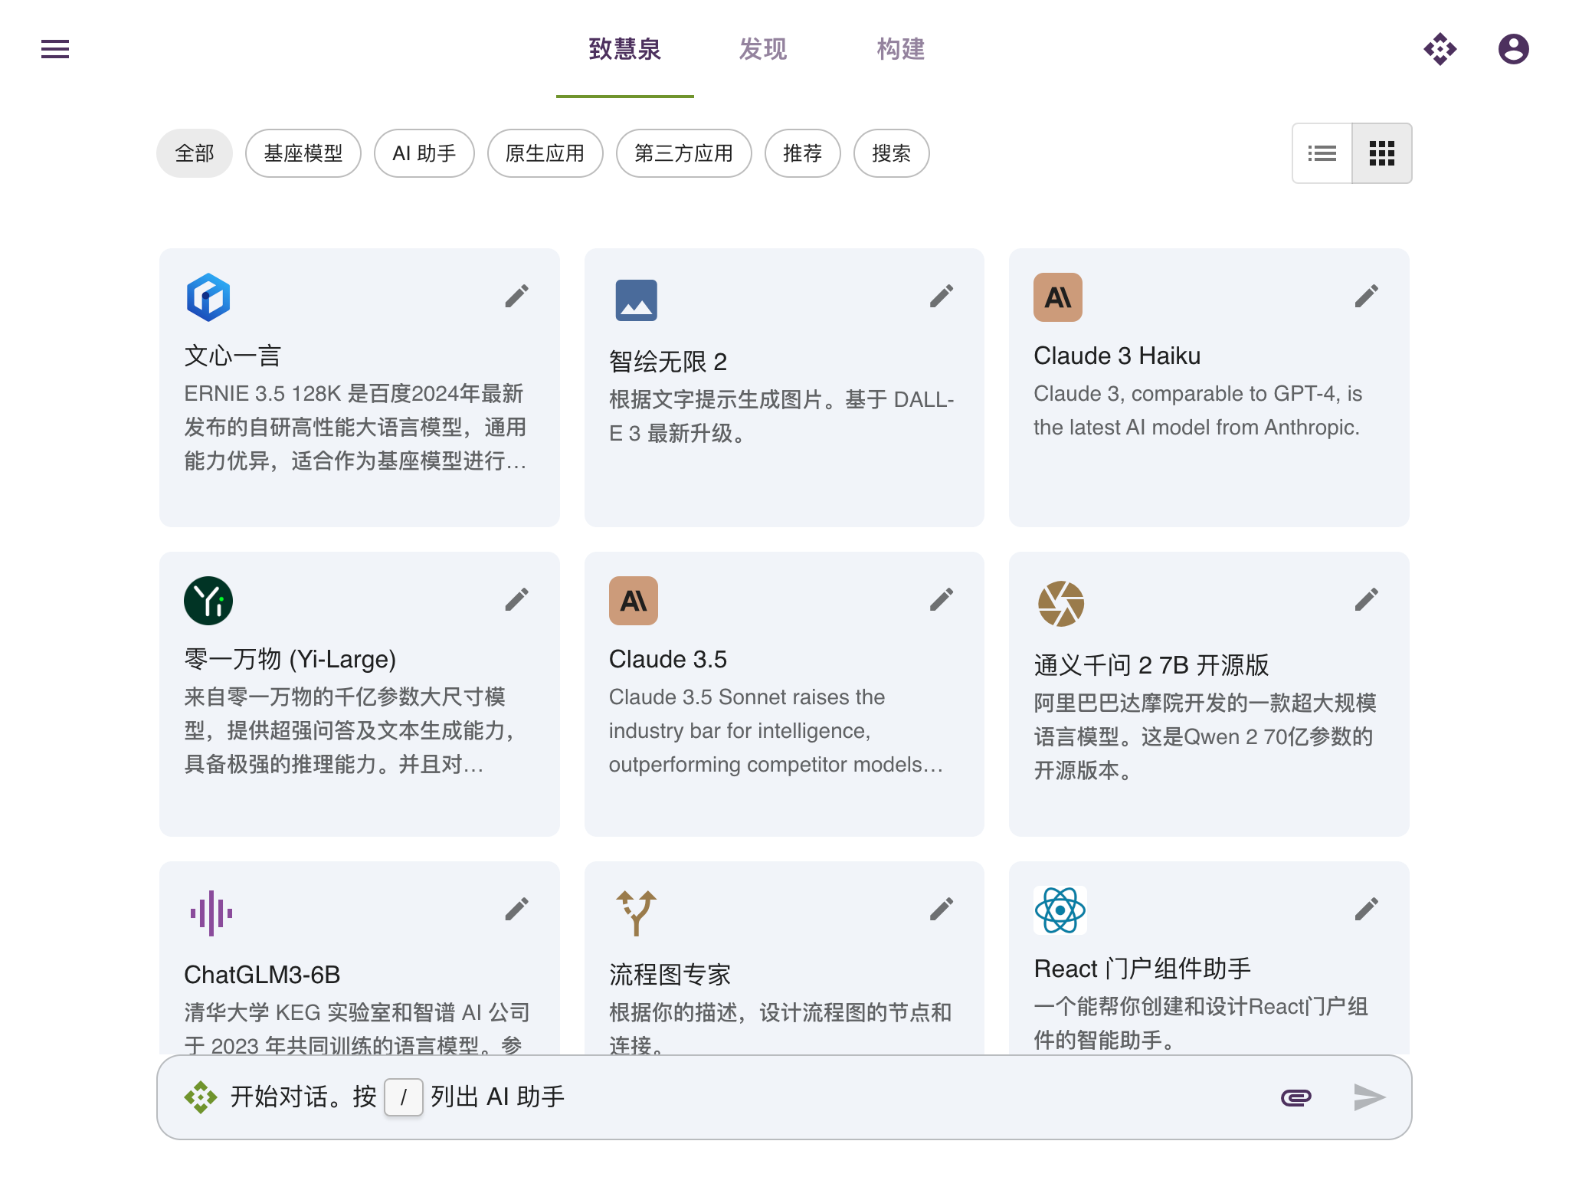Filter by 第三方应用 chip
The image size is (1569, 1177).
(x=684, y=153)
